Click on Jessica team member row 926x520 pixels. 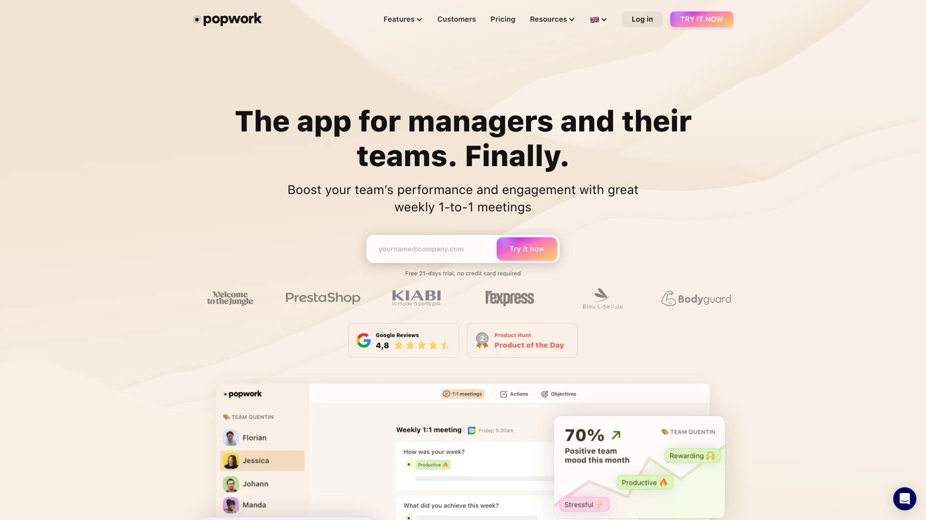tap(262, 460)
